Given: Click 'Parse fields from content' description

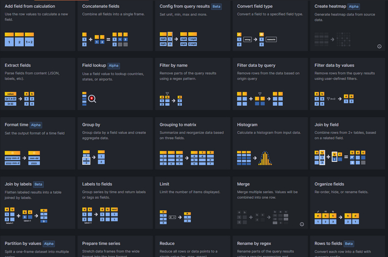Looking at the screenshot, I should [x=32, y=76].
